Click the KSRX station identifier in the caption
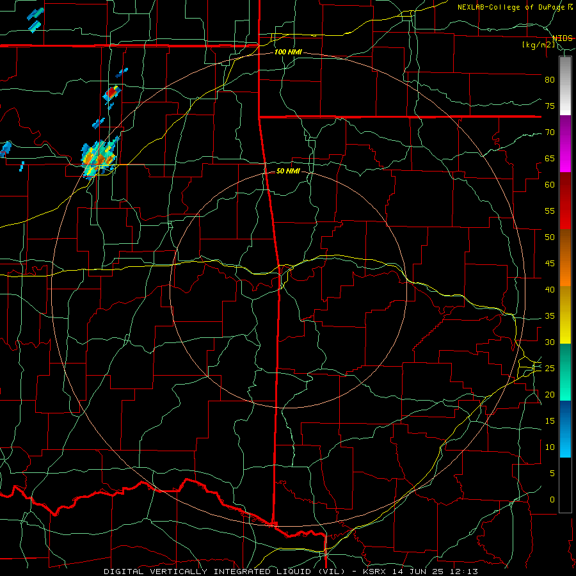The height and width of the screenshot is (576, 576). pos(374,572)
